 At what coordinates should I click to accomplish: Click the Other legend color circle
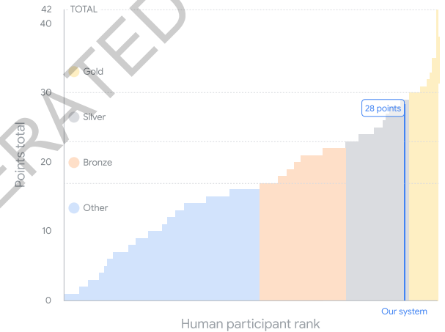[73, 207]
